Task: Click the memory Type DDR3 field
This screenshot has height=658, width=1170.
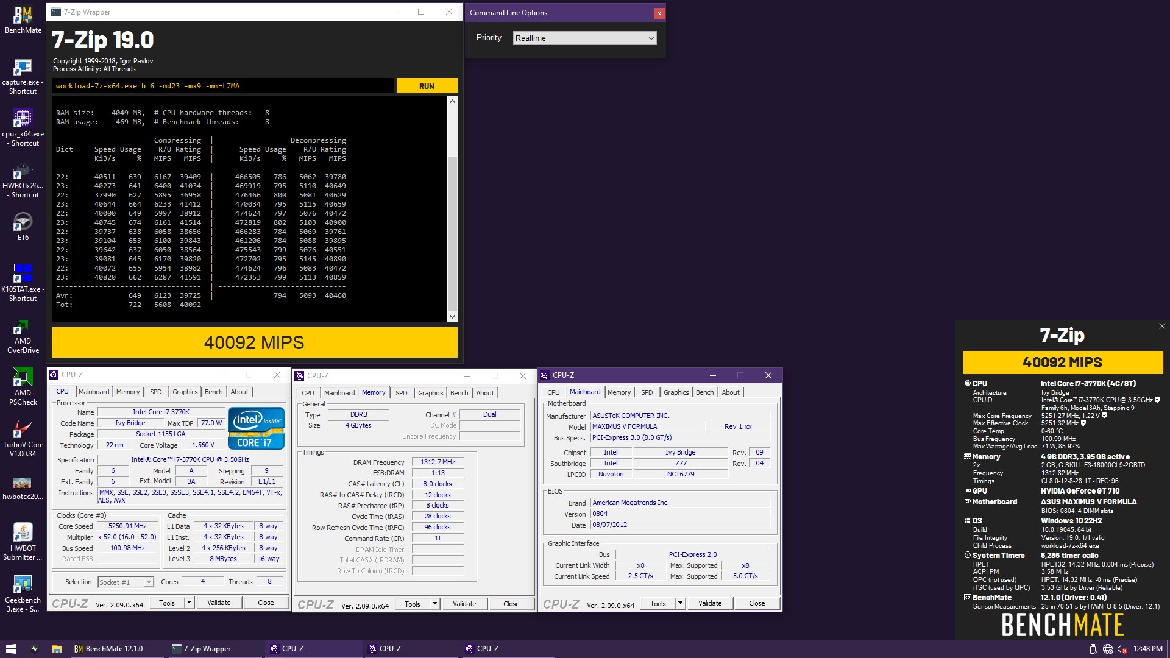Action: pos(359,415)
